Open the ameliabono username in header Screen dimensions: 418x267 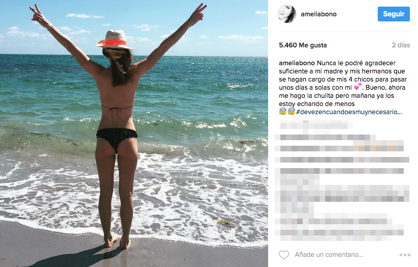point(319,14)
